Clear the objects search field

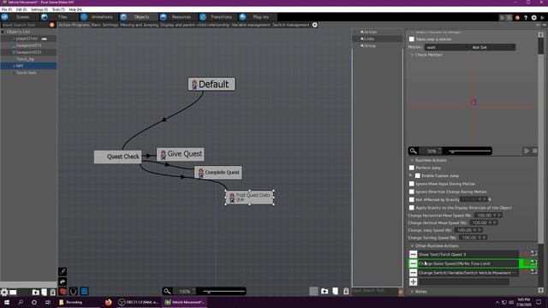tap(52, 25)
